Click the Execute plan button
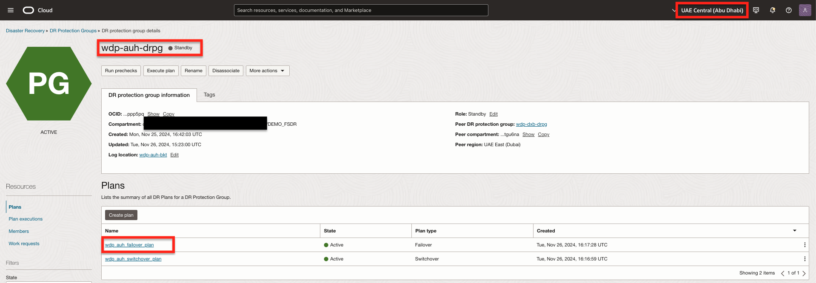The image size is (816, 283). point(161,71)
